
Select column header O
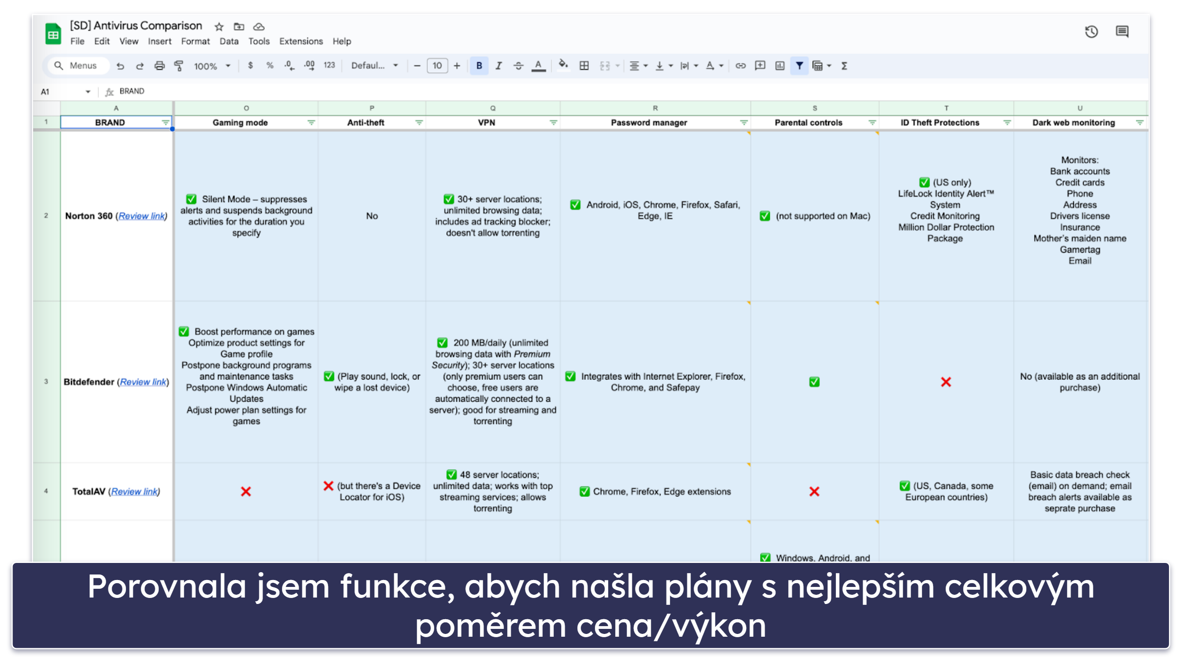click(x=246, y=108)
